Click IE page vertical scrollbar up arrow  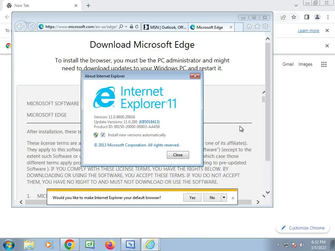pyautogui.click(x=268, y=39)
